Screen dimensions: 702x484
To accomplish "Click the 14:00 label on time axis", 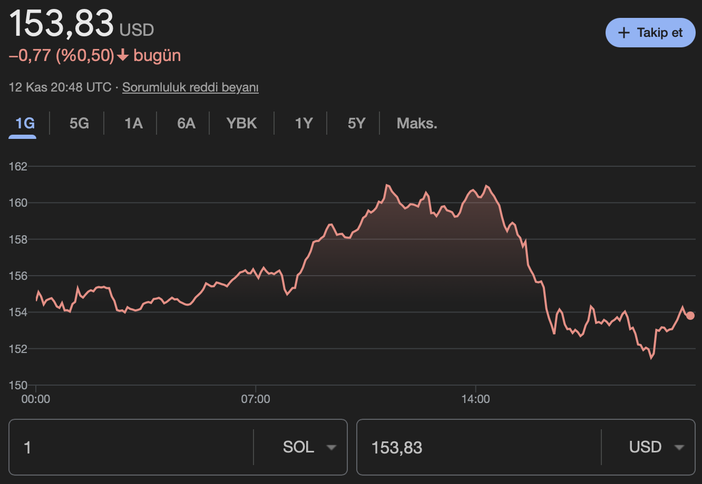I will tap(475, 399).
